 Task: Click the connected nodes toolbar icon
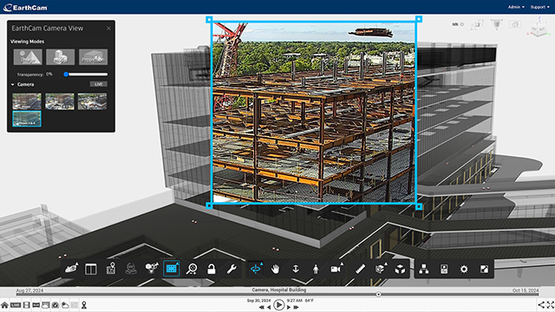pos(152,269)
